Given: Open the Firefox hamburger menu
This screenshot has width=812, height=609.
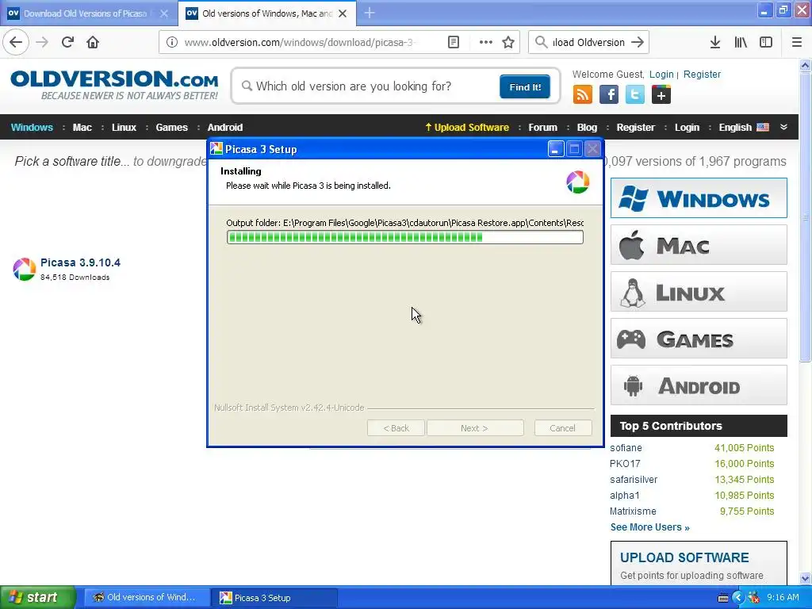Looking at the screenshot, I should [796, 42].
